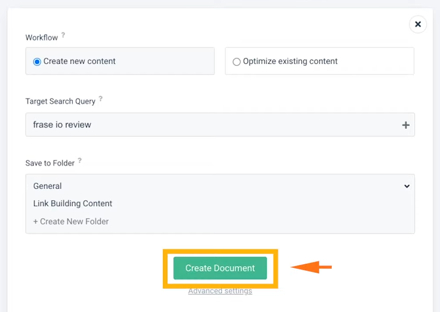Collapse the folder dropdown chevron

coord(407,186)
